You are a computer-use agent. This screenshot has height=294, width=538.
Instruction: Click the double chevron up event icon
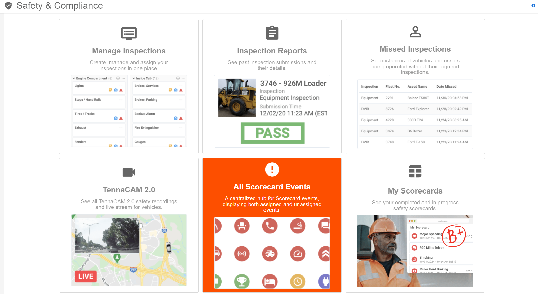coord(324,254)
